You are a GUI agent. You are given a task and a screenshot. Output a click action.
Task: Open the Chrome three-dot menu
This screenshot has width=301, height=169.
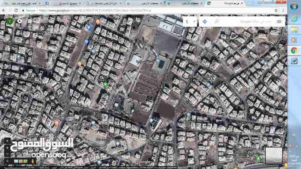click(x=283, y=10)
